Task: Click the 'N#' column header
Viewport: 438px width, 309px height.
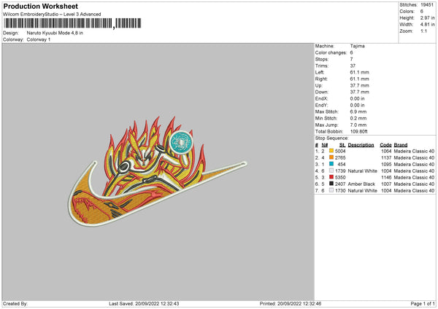Action: [325, 145]
